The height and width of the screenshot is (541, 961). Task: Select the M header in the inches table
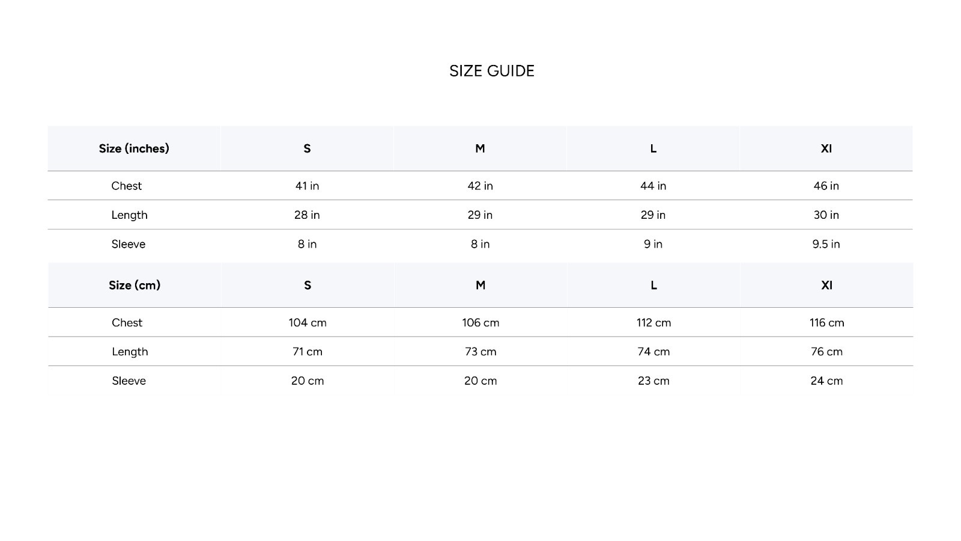click(x=480, y=148)
